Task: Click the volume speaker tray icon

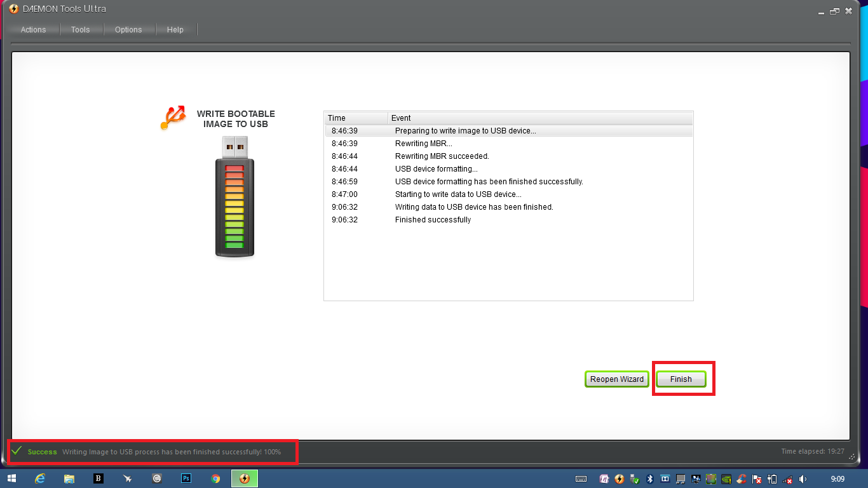Action: point(803,479)
